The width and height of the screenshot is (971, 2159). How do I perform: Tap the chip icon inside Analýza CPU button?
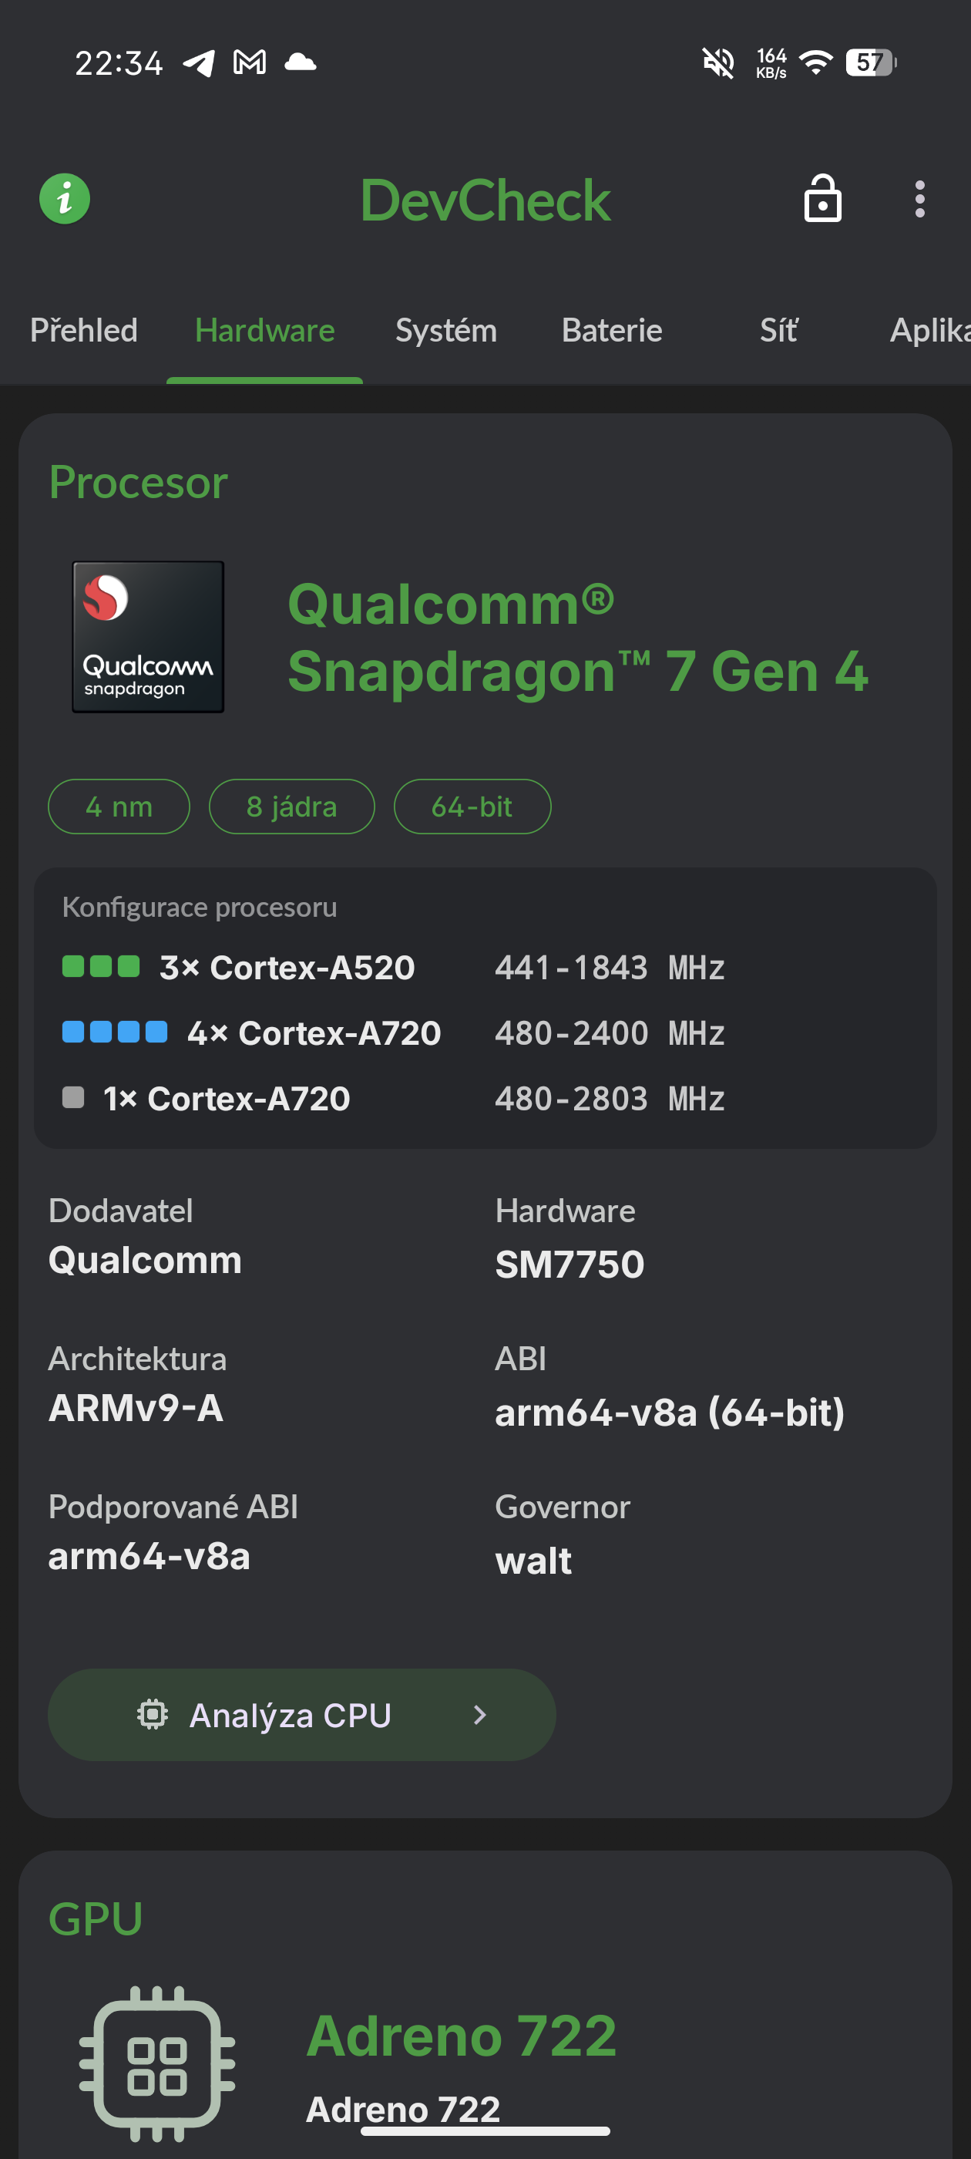153,1714
